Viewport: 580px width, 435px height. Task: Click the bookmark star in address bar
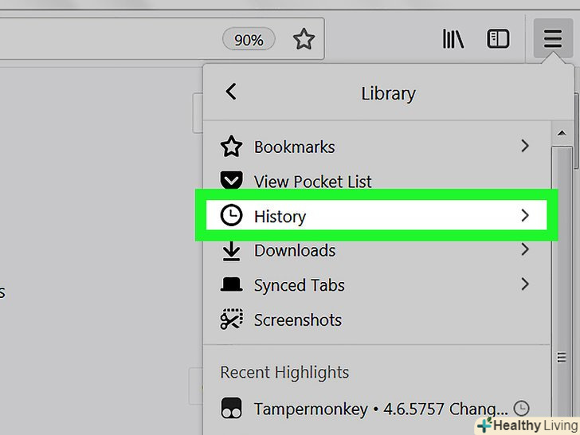tap(304, 39)
